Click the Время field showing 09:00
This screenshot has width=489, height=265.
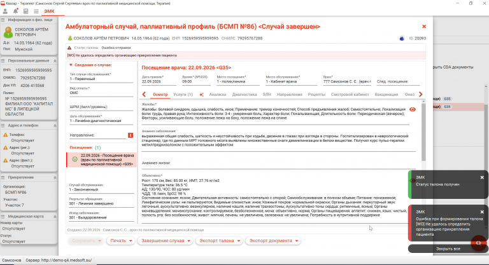(196, 81)
